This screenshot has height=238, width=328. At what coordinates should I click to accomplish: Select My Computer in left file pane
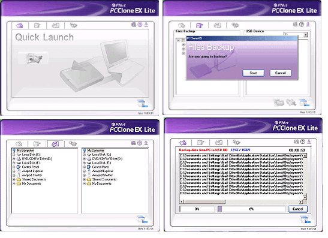[x=25, y=150]
